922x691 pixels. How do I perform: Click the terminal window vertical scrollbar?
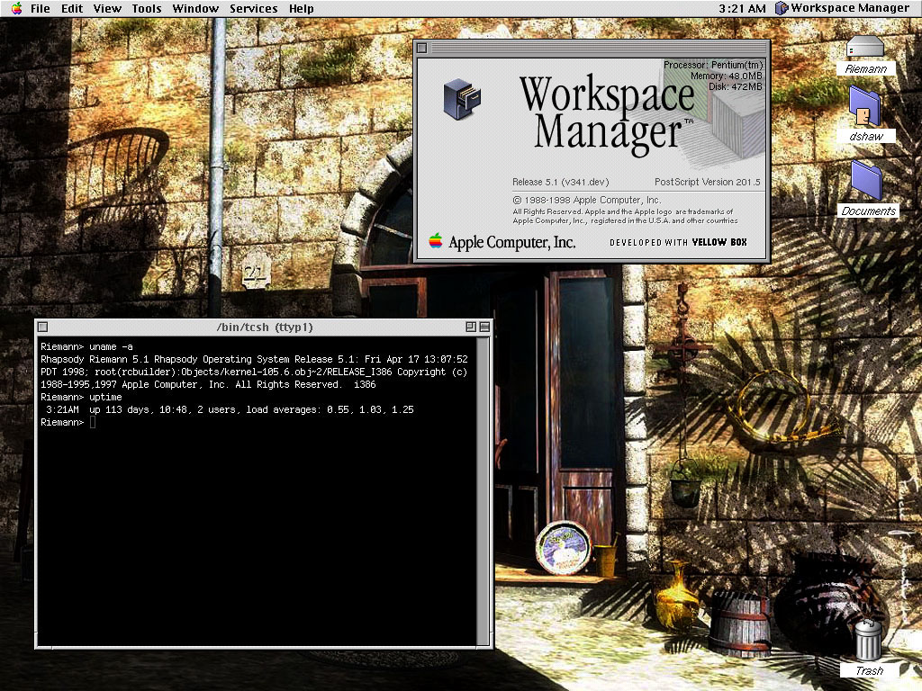pos(484,490)
